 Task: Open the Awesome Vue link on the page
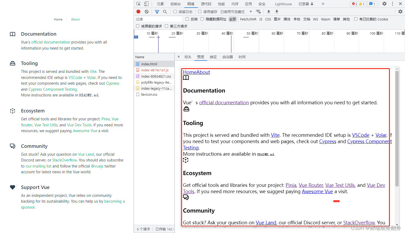pyautogui.click(x=85, y=131)
